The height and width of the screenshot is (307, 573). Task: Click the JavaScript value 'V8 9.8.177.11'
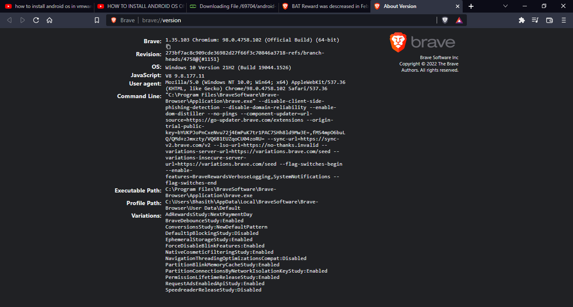coord(185,76)
